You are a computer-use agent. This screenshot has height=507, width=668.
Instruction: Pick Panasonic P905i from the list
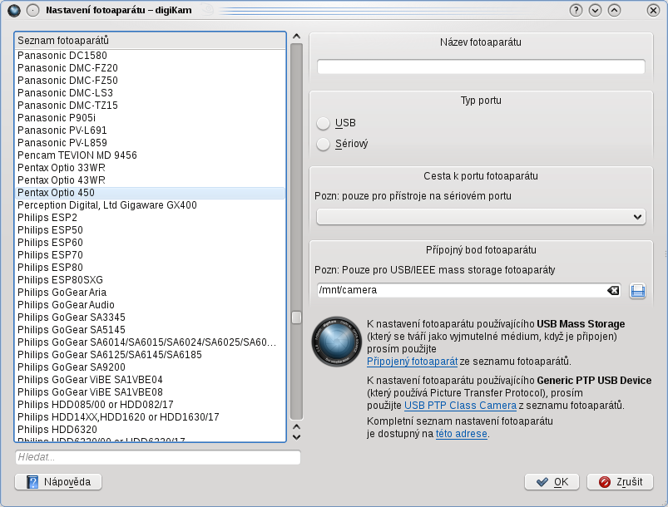(x=150, y=118)
